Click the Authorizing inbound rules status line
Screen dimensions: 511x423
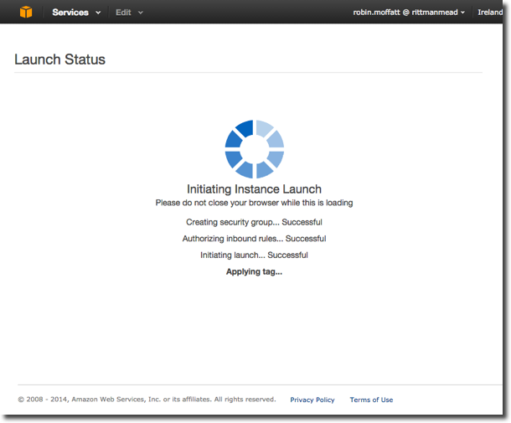coord(254,239)
